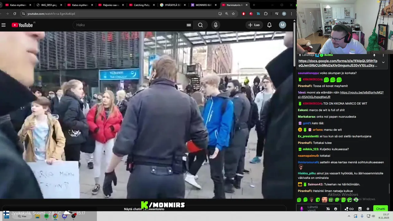Click Näytä chatin uudelleentoisto button

(144, 209)
